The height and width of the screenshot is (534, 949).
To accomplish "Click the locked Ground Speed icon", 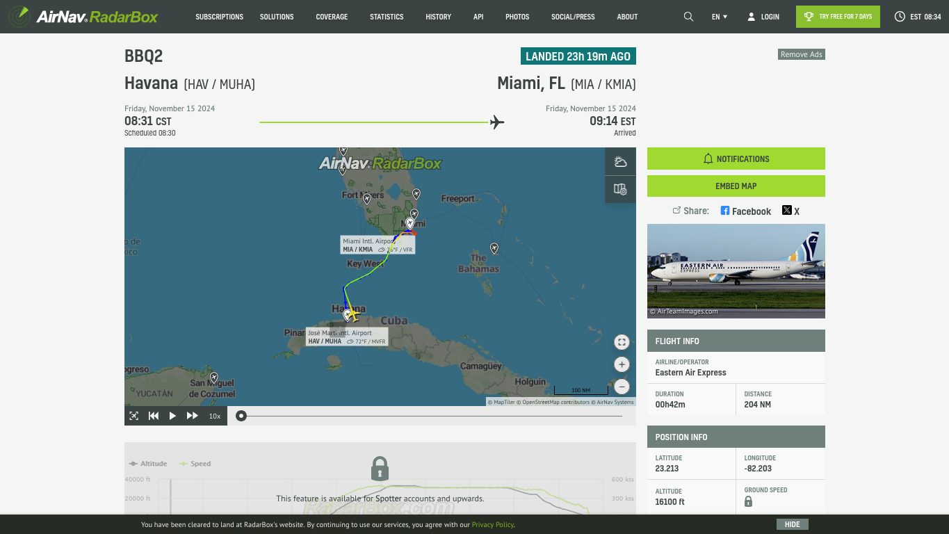I will 748,501.
